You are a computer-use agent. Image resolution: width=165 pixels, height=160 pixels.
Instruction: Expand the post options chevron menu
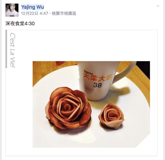point(158,6)
